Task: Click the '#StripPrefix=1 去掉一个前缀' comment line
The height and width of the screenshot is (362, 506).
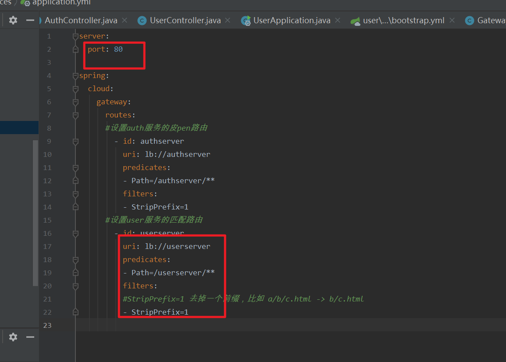Action: [x=243, y=299]
